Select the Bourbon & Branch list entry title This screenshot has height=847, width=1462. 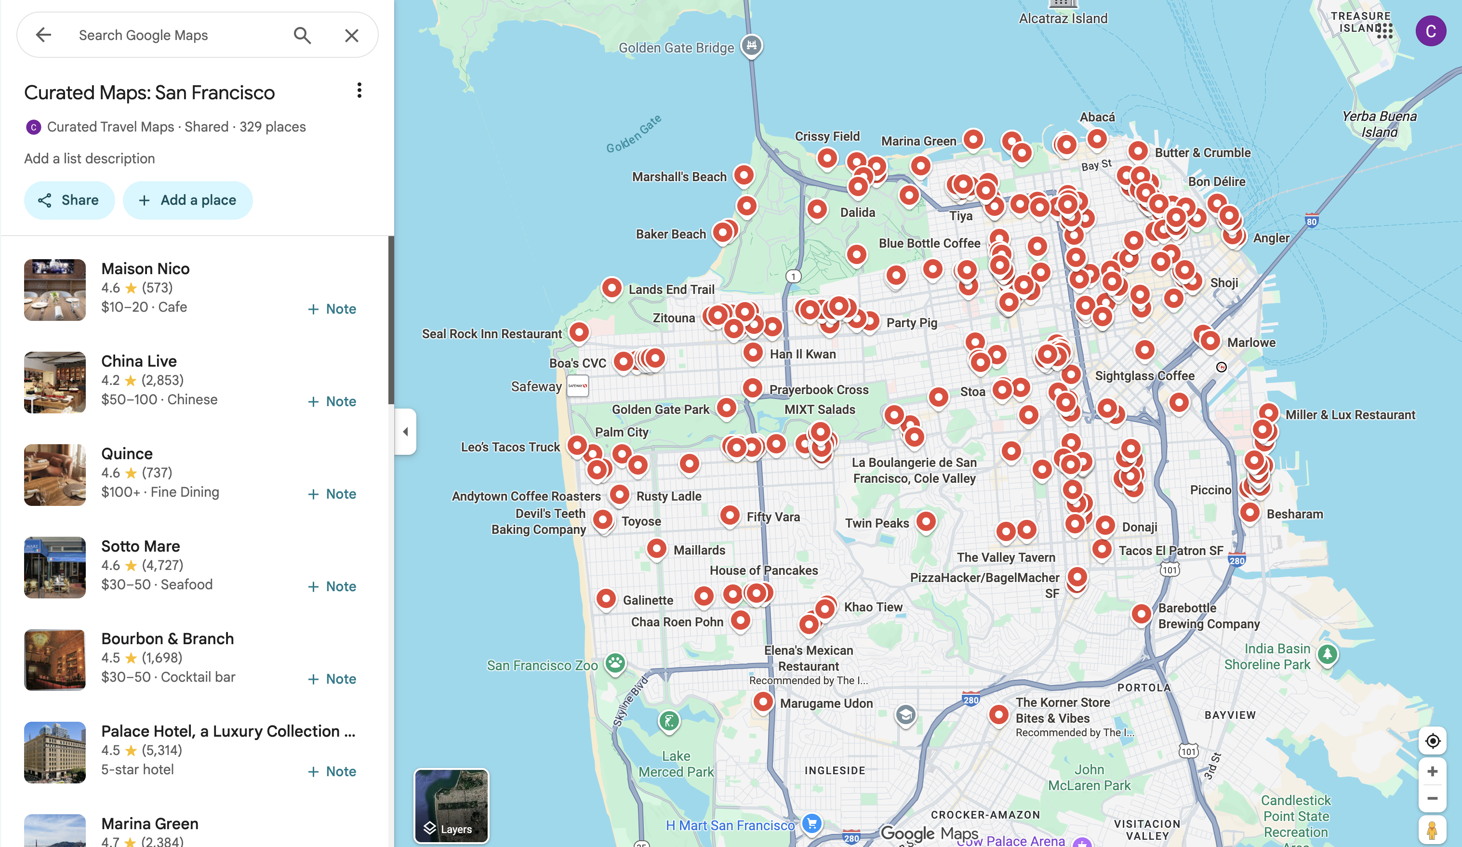click(168, 639)
